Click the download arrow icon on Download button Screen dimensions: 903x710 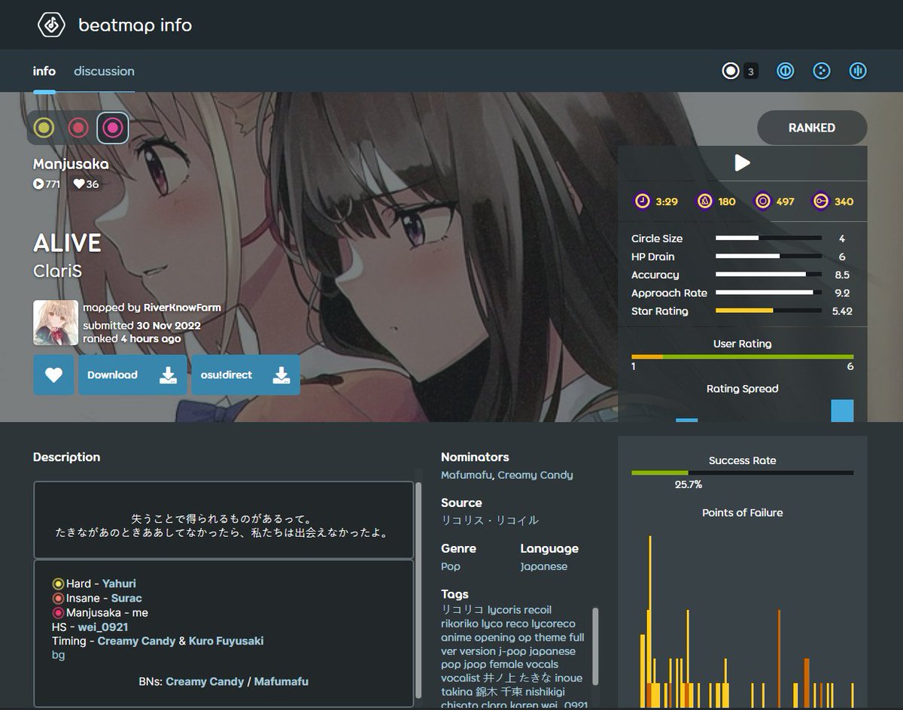click(x=168, y=375)
